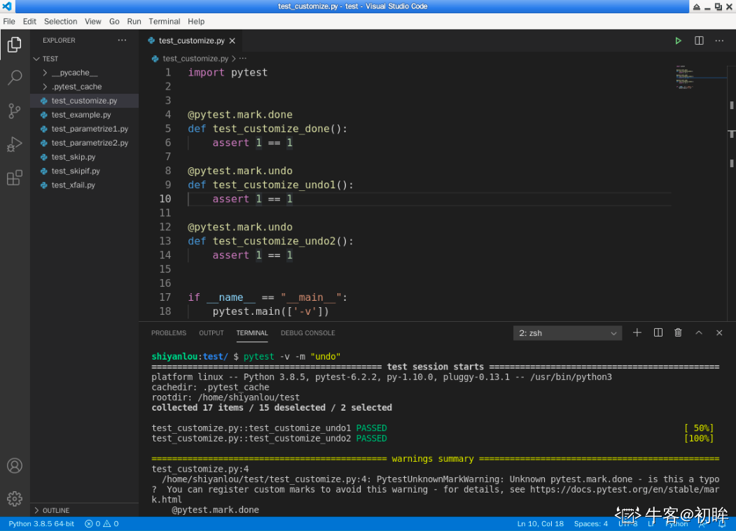The height and width of the screenshot is (531, 736).
Task: Click line number 10 in the gutter
Action: pyautogui.click(x=165, y=199)
